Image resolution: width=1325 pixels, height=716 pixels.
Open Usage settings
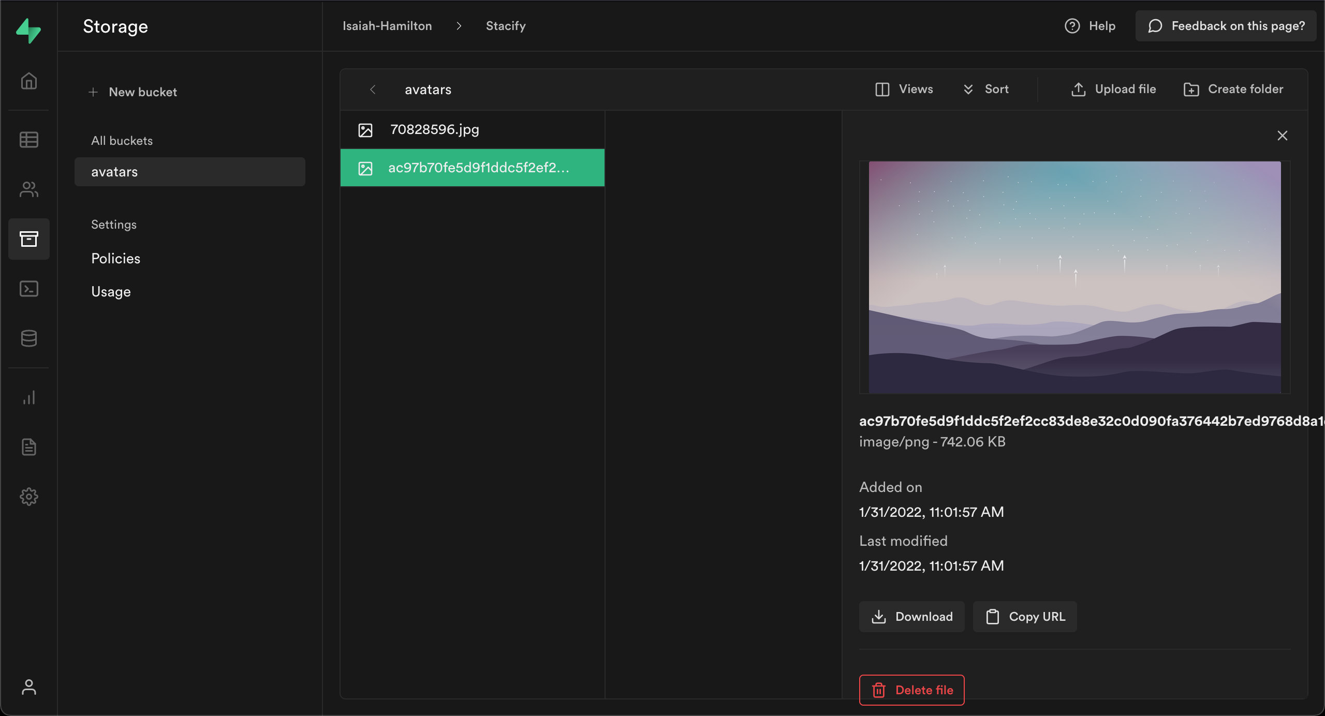(111, 292)
